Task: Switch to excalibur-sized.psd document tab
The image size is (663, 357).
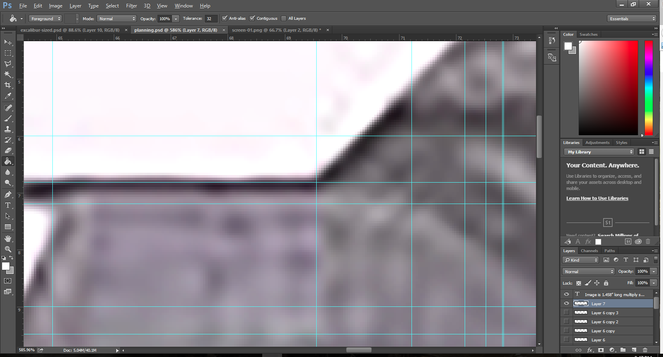Action: (70, 30)
